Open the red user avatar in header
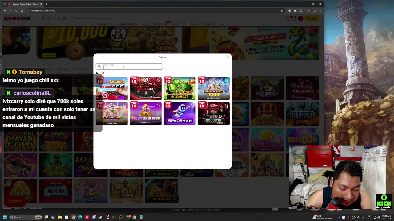This screenshot has width=394, height=221. point(300,18)
